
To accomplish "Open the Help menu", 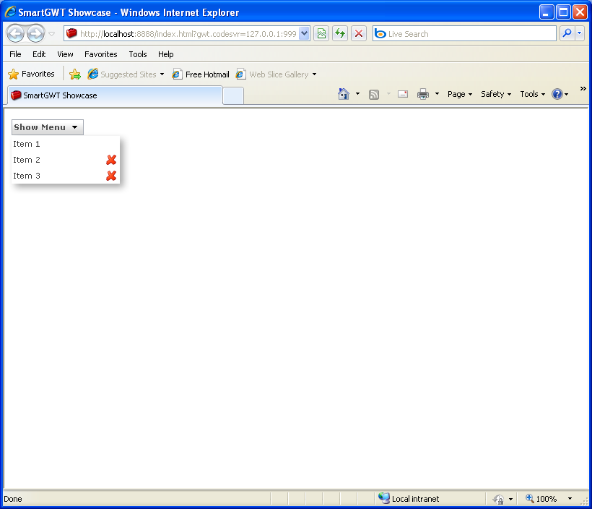I will coord(166,54).
